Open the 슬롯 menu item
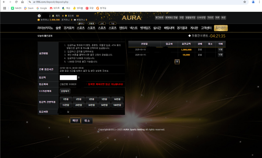 pyautogui.click(x=59, y=28)
